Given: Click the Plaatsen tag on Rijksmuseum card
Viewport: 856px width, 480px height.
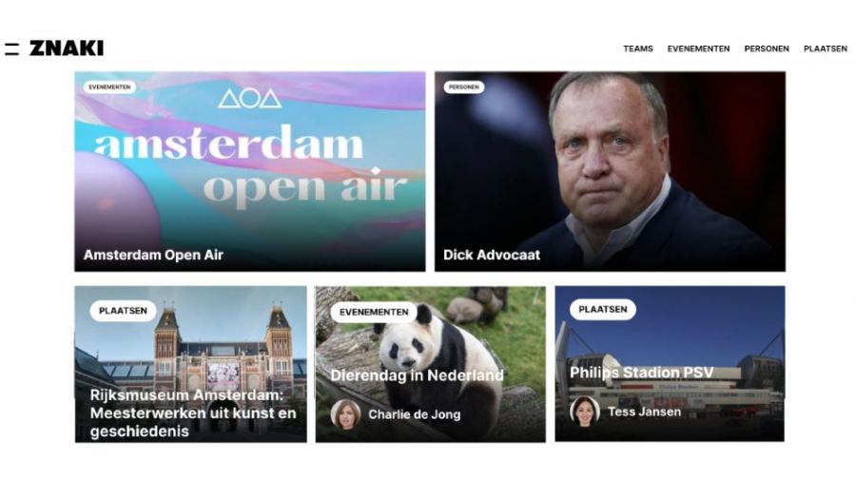Looking at the screenshot, I should coord(123,311).
